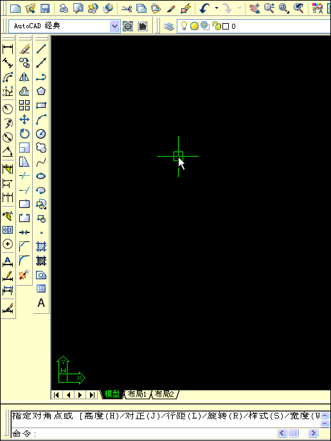The height and width of the screenshot is (441, 331).
Task: Click the 命令 command line input
Action: [144, 433]
